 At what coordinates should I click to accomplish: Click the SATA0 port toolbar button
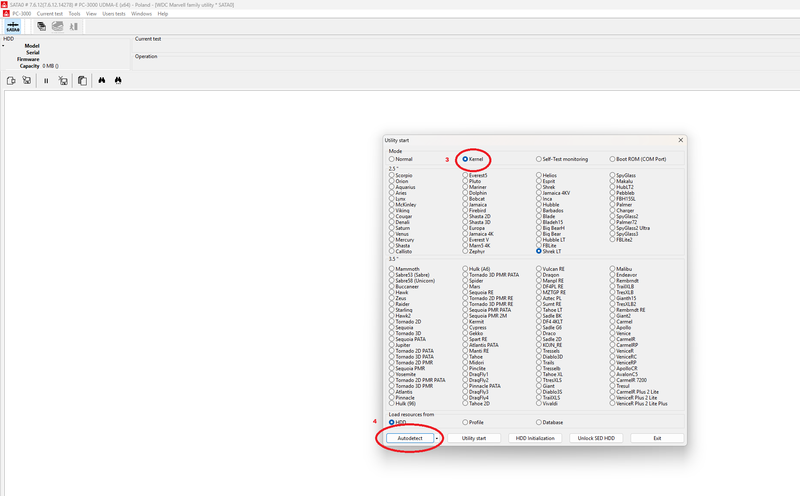coord(13,27)
